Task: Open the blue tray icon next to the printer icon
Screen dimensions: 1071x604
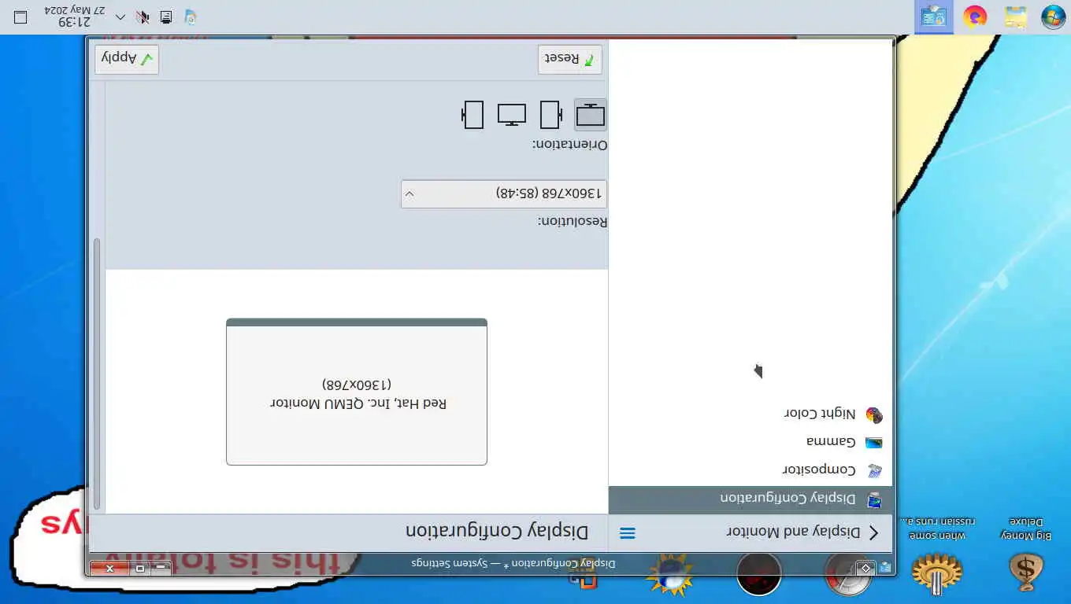Action: click(190, 17)
